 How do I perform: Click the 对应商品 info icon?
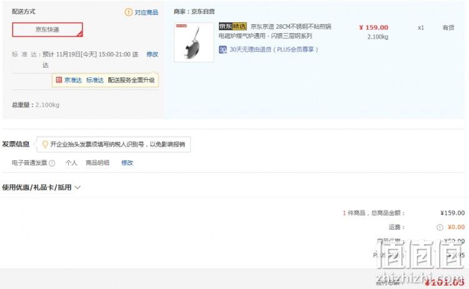(128, 12)
